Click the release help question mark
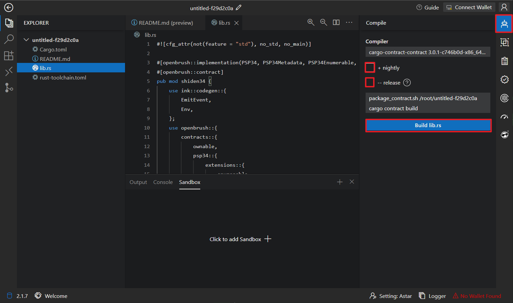 pos(407,83)
